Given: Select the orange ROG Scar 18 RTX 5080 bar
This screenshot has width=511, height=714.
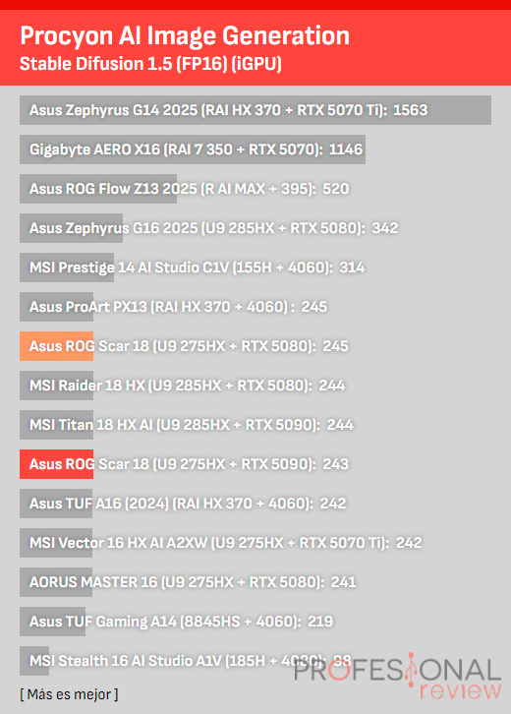Looking at the screenshot, I should pyautogui.click(x=56, y=346).
